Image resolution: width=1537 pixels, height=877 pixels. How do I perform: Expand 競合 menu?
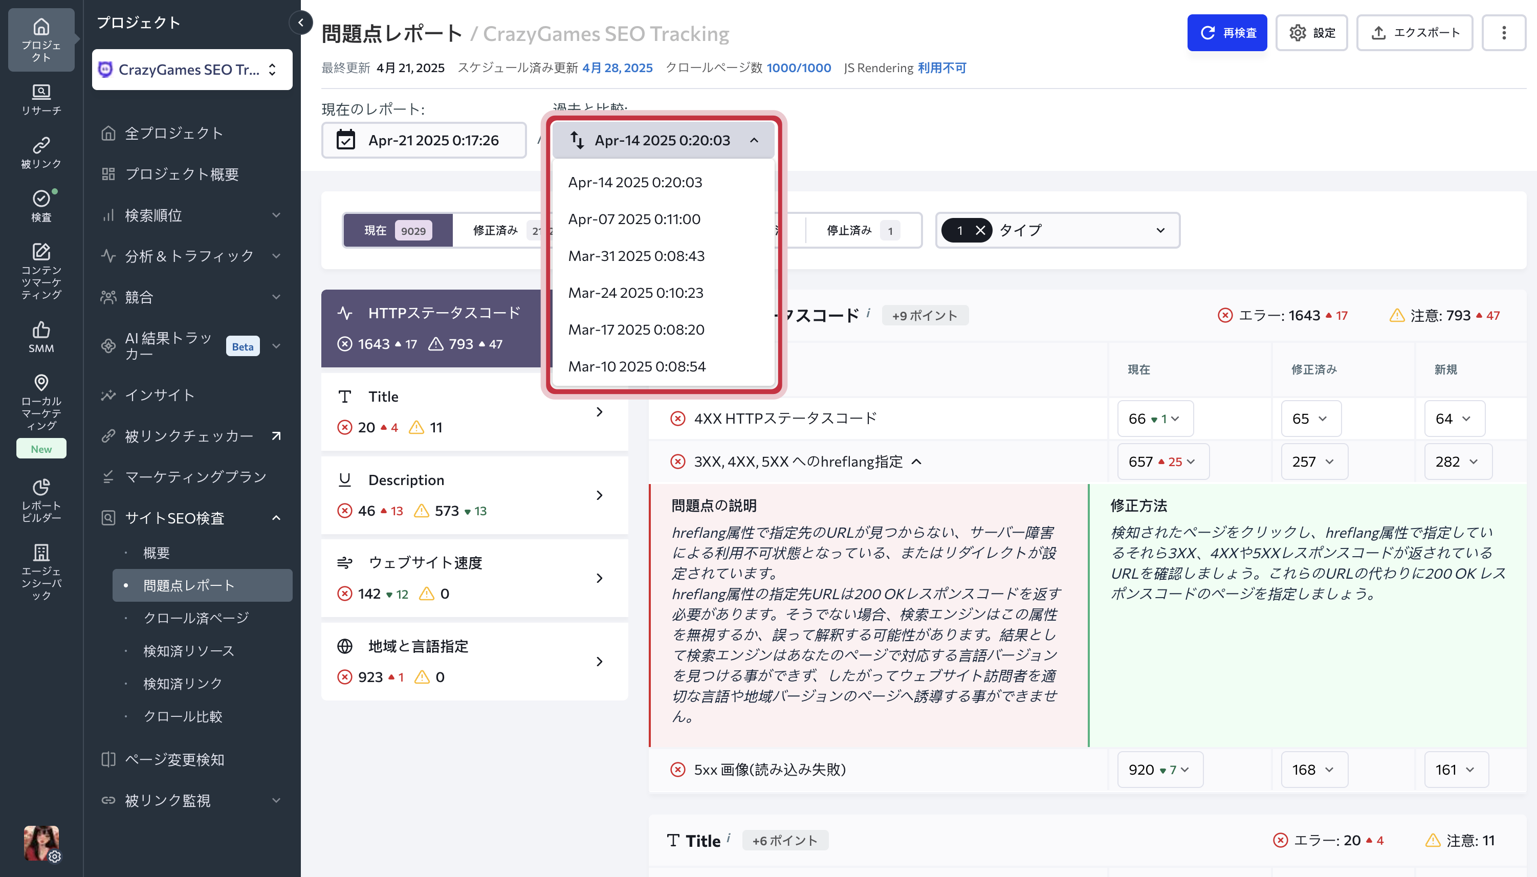pos(192,296)
